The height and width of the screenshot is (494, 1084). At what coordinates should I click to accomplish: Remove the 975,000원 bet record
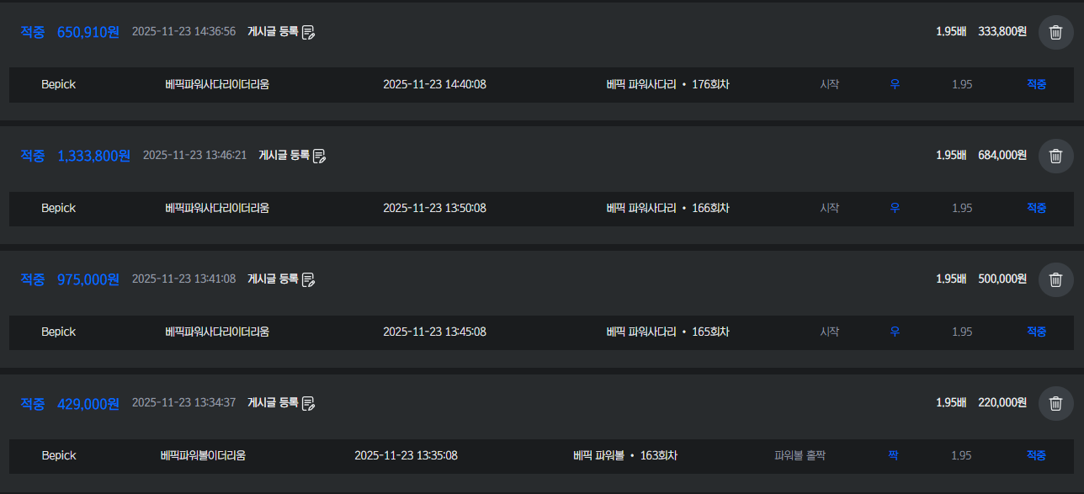1055,279
